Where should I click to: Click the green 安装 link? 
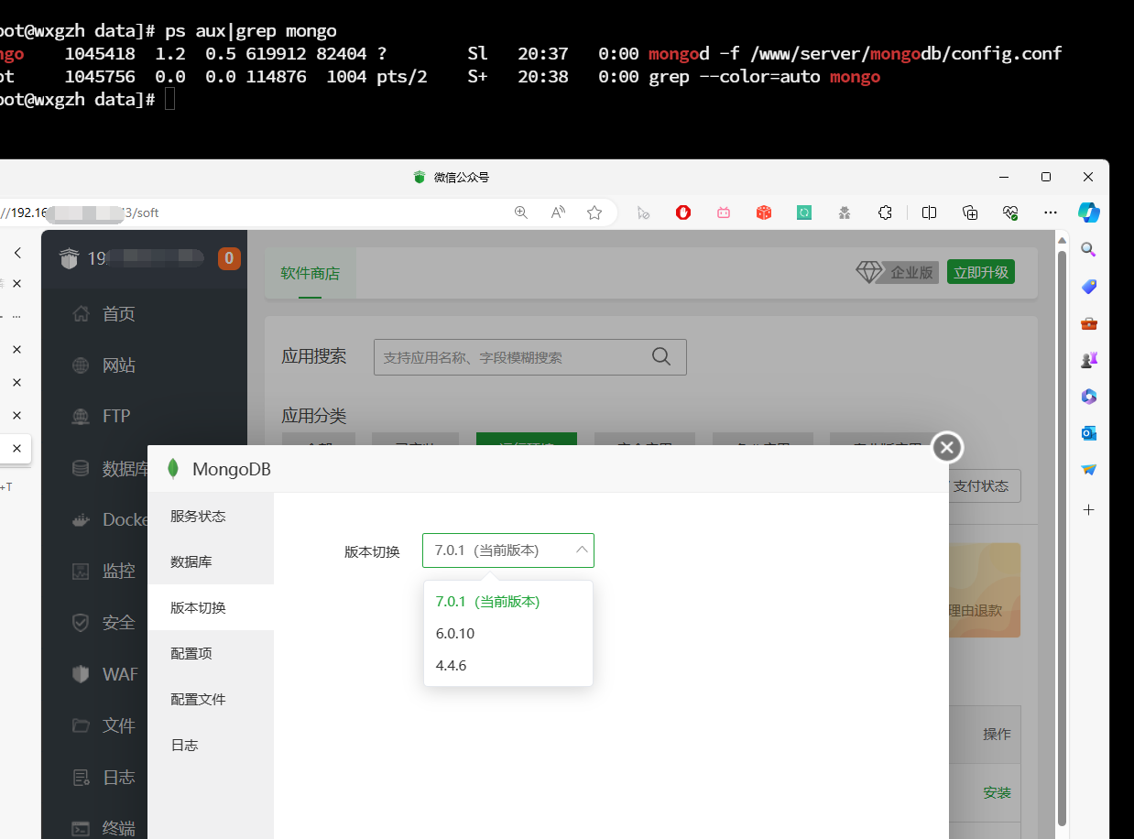[x=998, y=793]
